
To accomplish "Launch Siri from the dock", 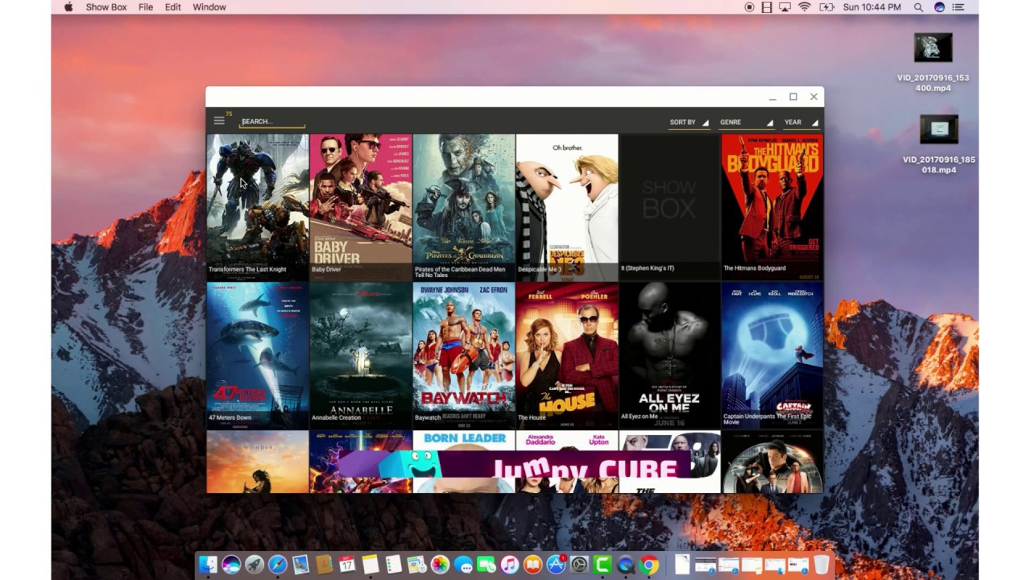I will pyautogui.click(x=231, y=565).
